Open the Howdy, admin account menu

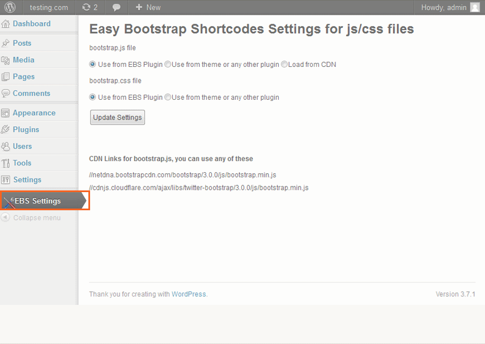[x=450, y=7]
